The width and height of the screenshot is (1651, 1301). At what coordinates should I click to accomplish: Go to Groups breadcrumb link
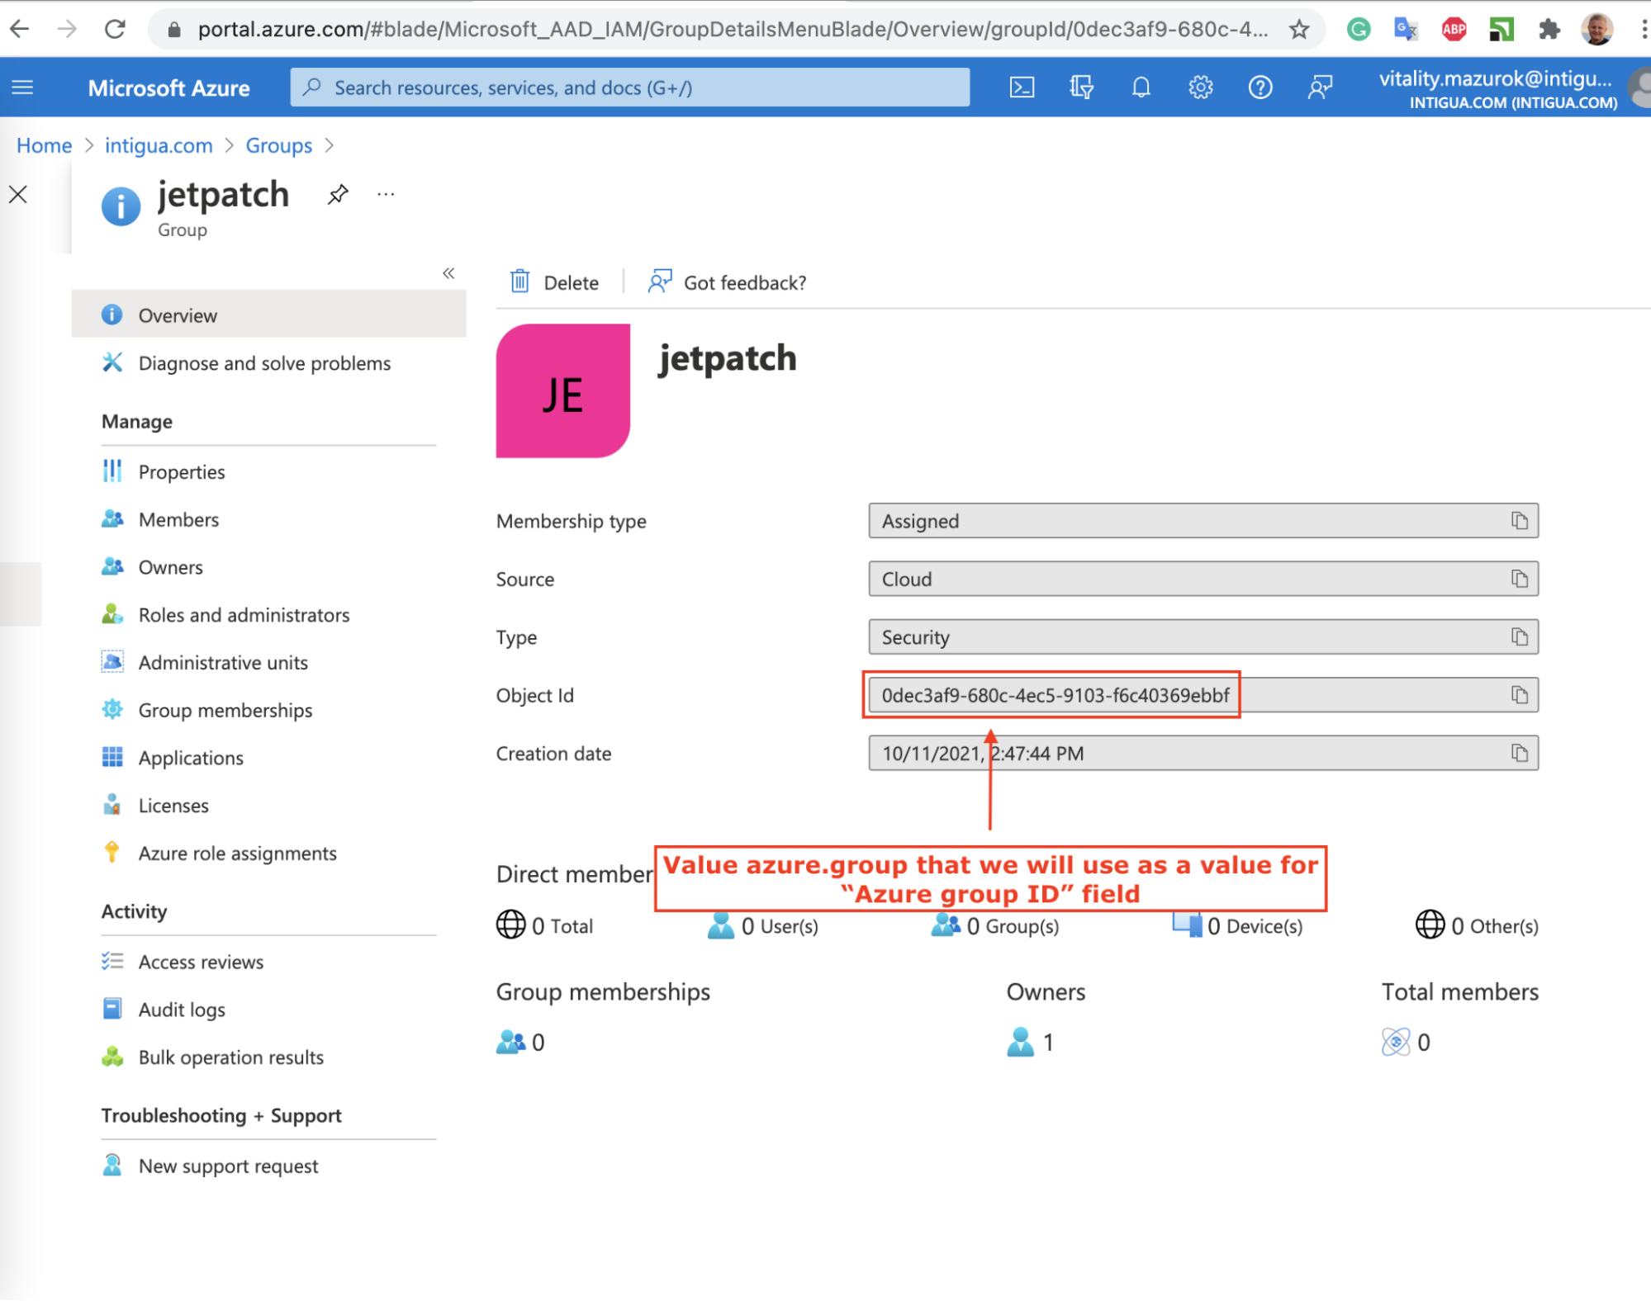point(278,145)
